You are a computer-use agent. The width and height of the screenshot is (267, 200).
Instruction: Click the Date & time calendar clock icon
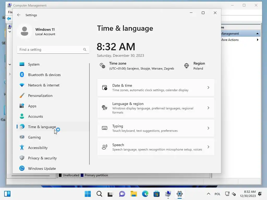pyautogui.click(x=105, y=87)
